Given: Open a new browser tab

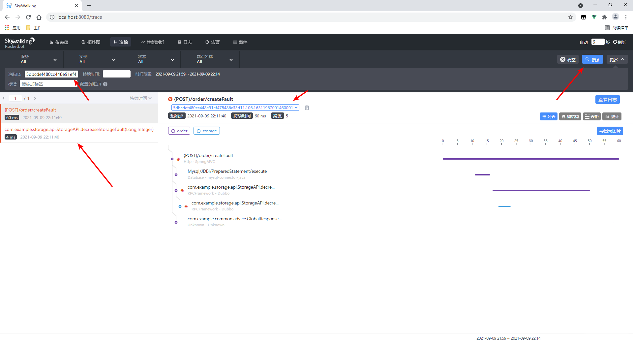Looking at the screenshot, I should [x=89, y=6].
